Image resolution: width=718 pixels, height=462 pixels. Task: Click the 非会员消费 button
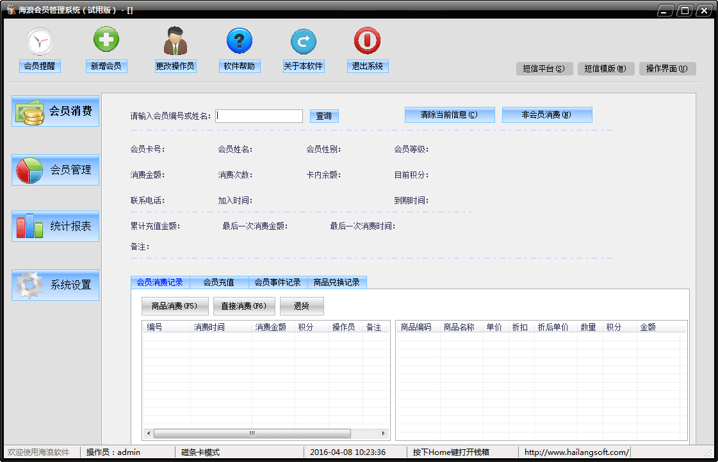point(547,115)
